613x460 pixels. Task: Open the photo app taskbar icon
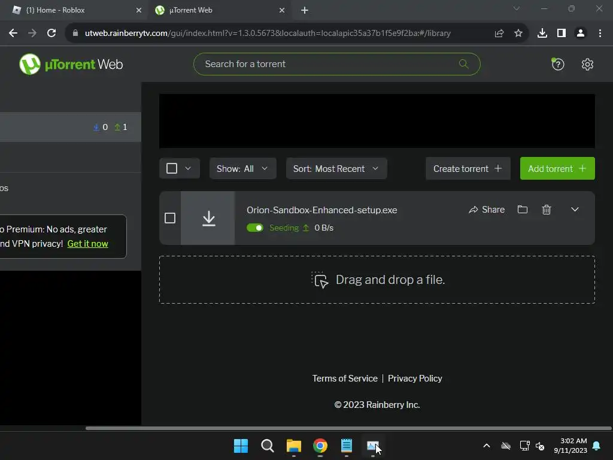point(372,446)
